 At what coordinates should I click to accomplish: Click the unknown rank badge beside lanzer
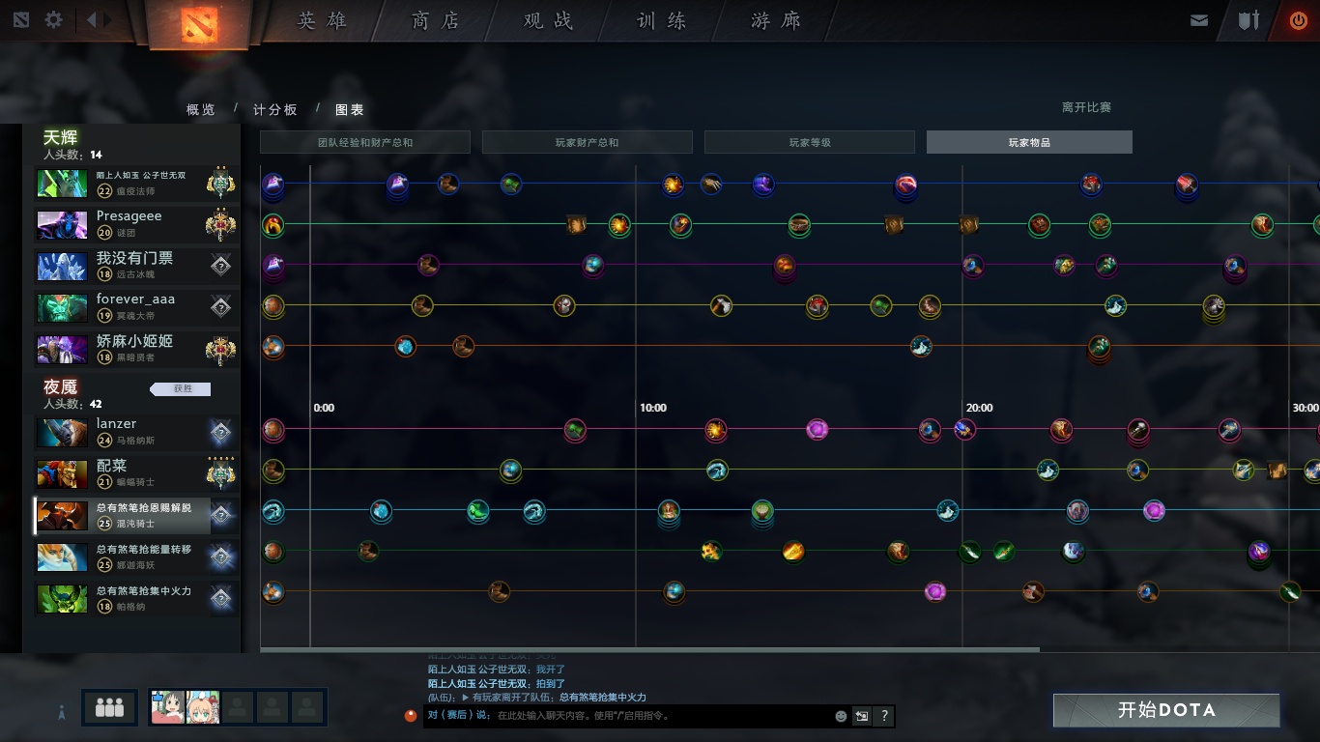tap(221, 433)
